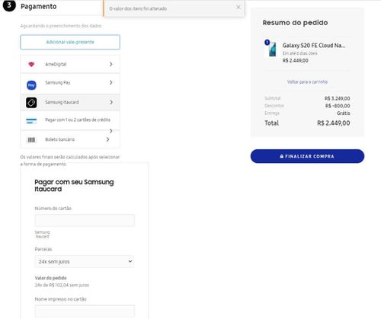Screen dimensions: 381x319
Task: Click the Samsung Itaucard black icon
Action: [x=31, y=103]
